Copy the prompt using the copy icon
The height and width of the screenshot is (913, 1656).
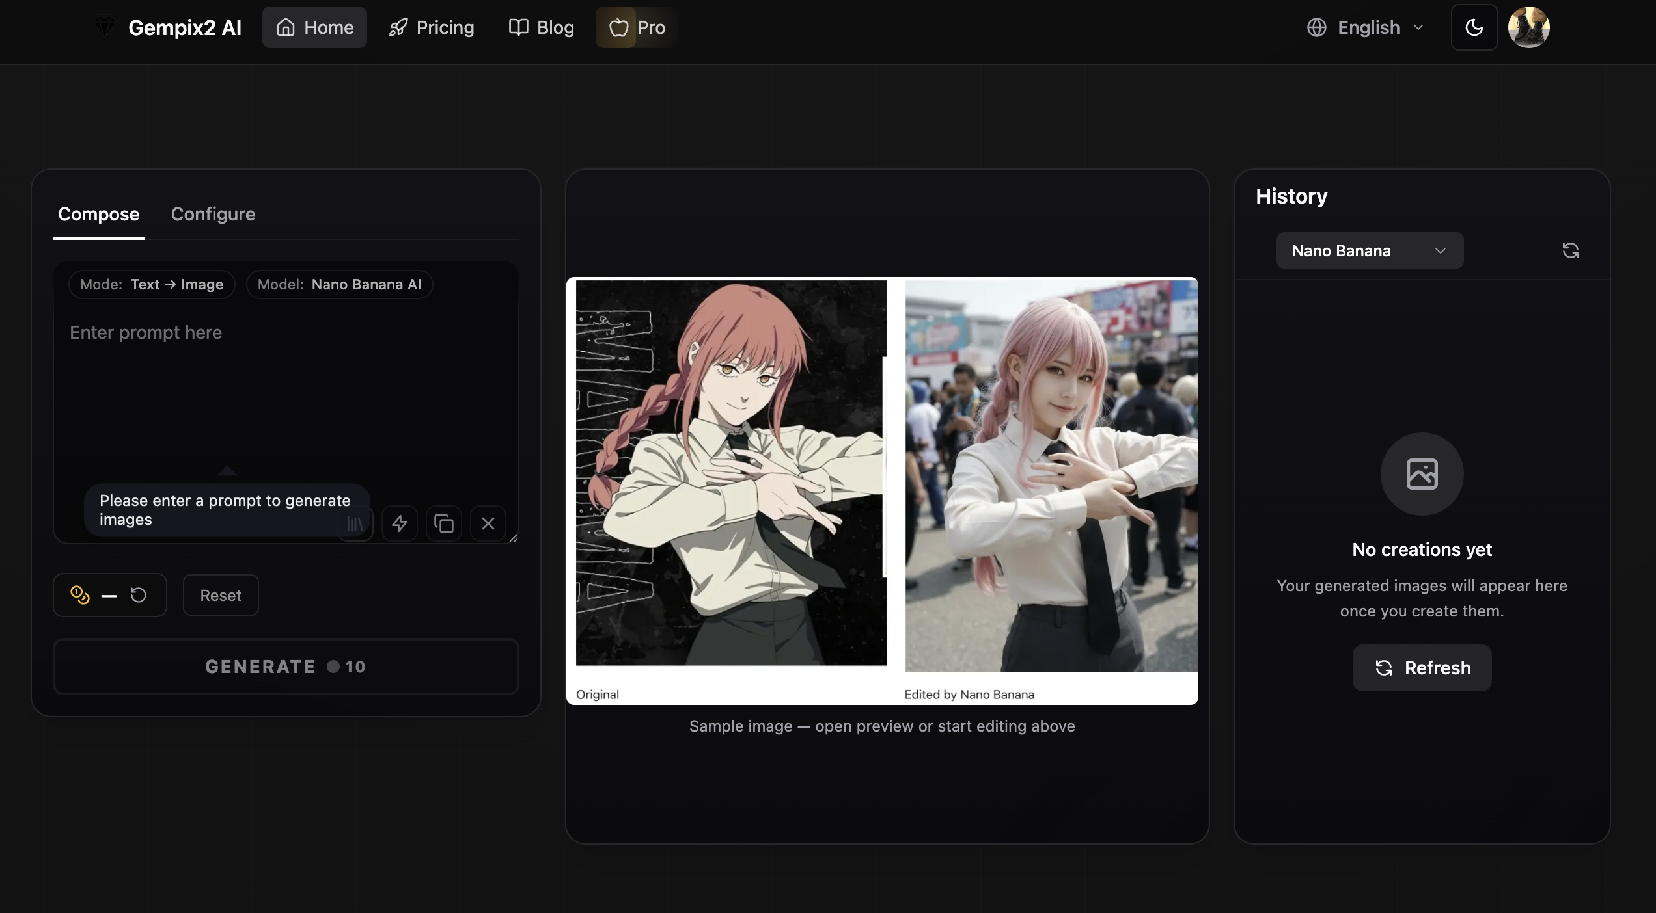(x=443, y=523)
